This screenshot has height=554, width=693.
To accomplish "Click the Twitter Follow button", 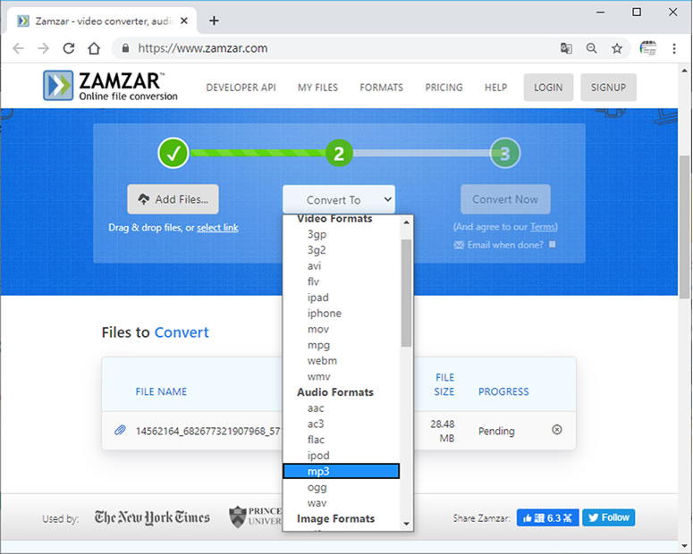I will coord(609,517).
